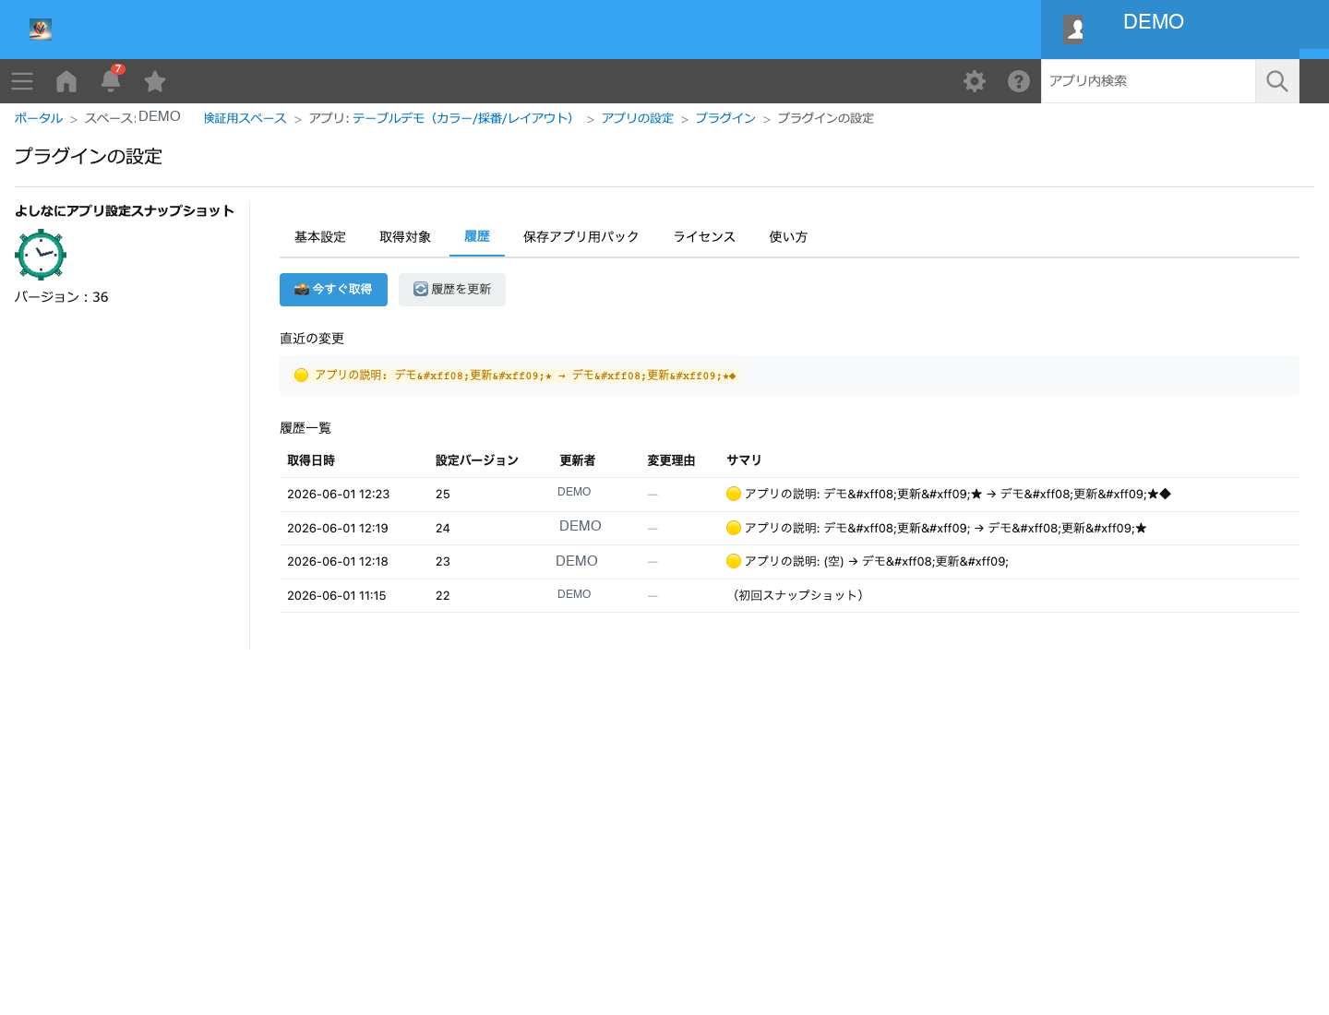The width and height of the screenshot is (1329, 1015).
Task: Open the favorites star icon
Action: point(155,81)
